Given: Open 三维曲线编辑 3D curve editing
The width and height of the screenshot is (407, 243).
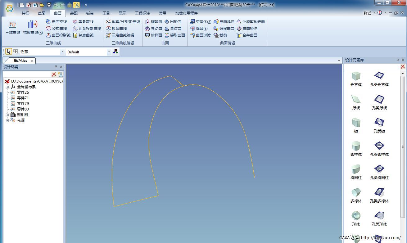Looking at the screenshot, I should point(120,35).
